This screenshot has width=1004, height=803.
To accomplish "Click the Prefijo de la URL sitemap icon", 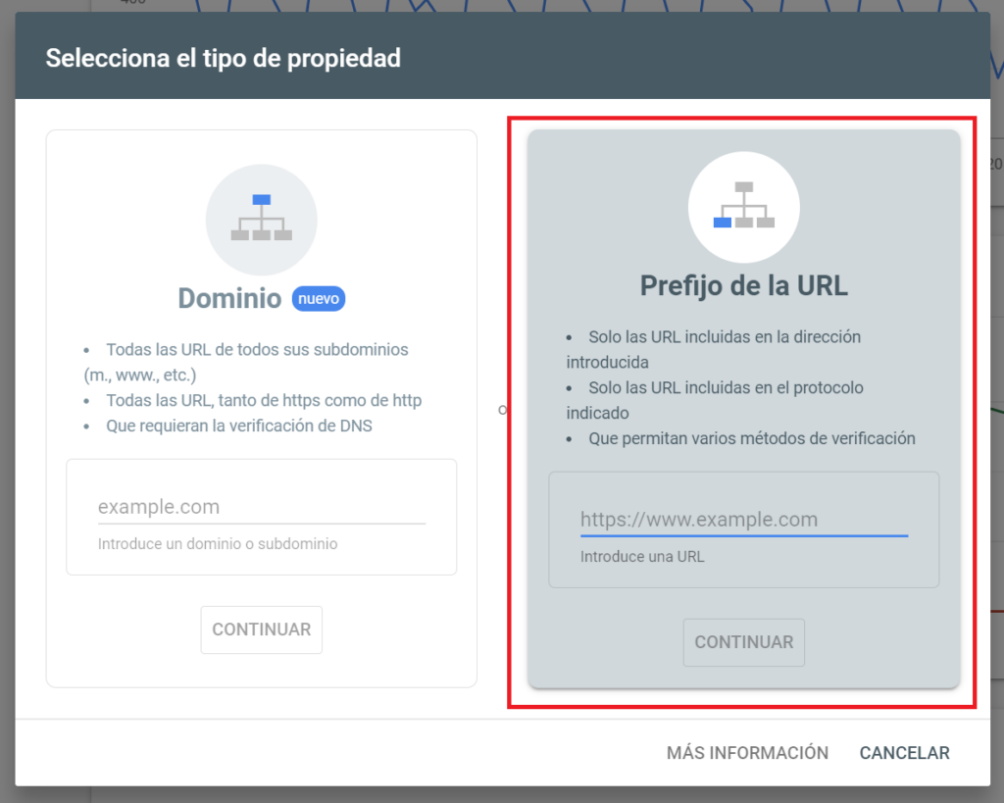I will pyautogui.click(x=743, y=207).
